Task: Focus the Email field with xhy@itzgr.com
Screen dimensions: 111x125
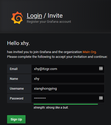Action: click(68, 69)
